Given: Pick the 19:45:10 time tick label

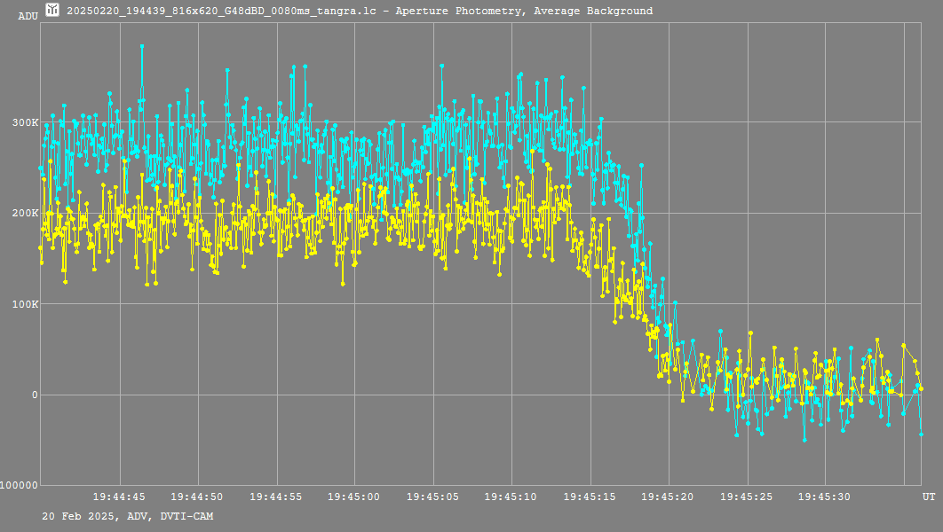Looking at the screenshot, I should [511, 497].
